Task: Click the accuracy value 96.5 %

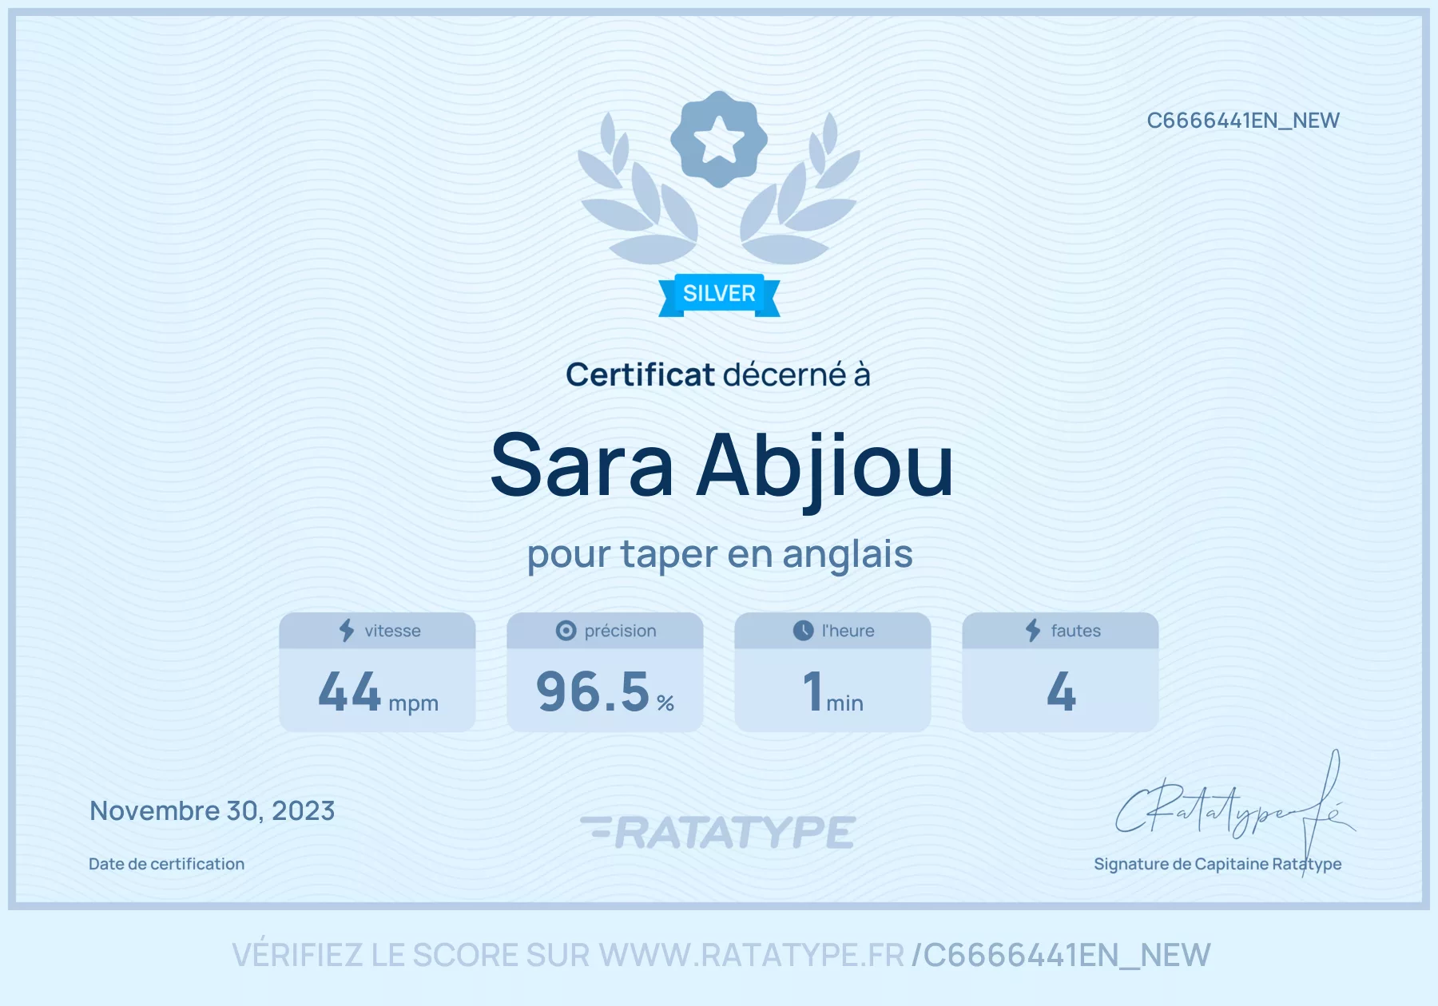Action: point(605,691)
